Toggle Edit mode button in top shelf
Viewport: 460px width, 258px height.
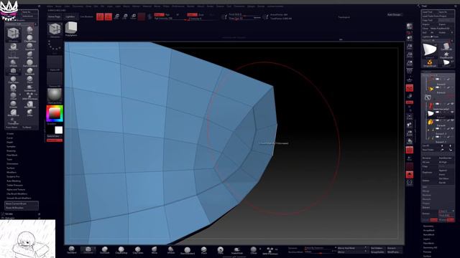point(100,16)
